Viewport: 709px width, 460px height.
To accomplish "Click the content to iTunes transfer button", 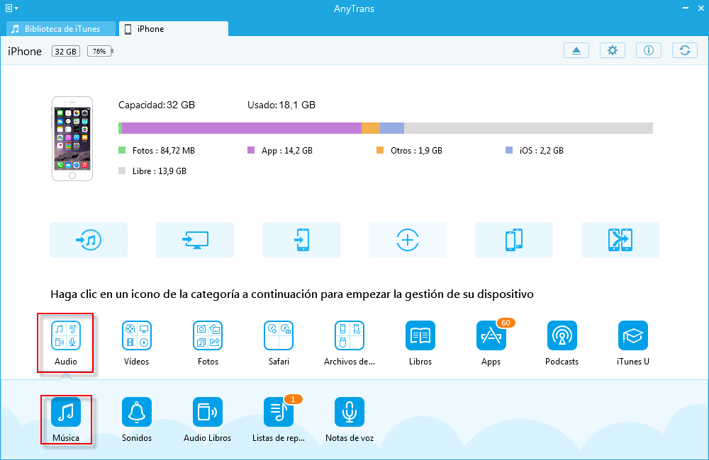I will [89, 240].
